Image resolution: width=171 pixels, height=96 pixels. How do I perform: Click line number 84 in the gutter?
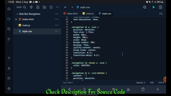tap(67, 58)
